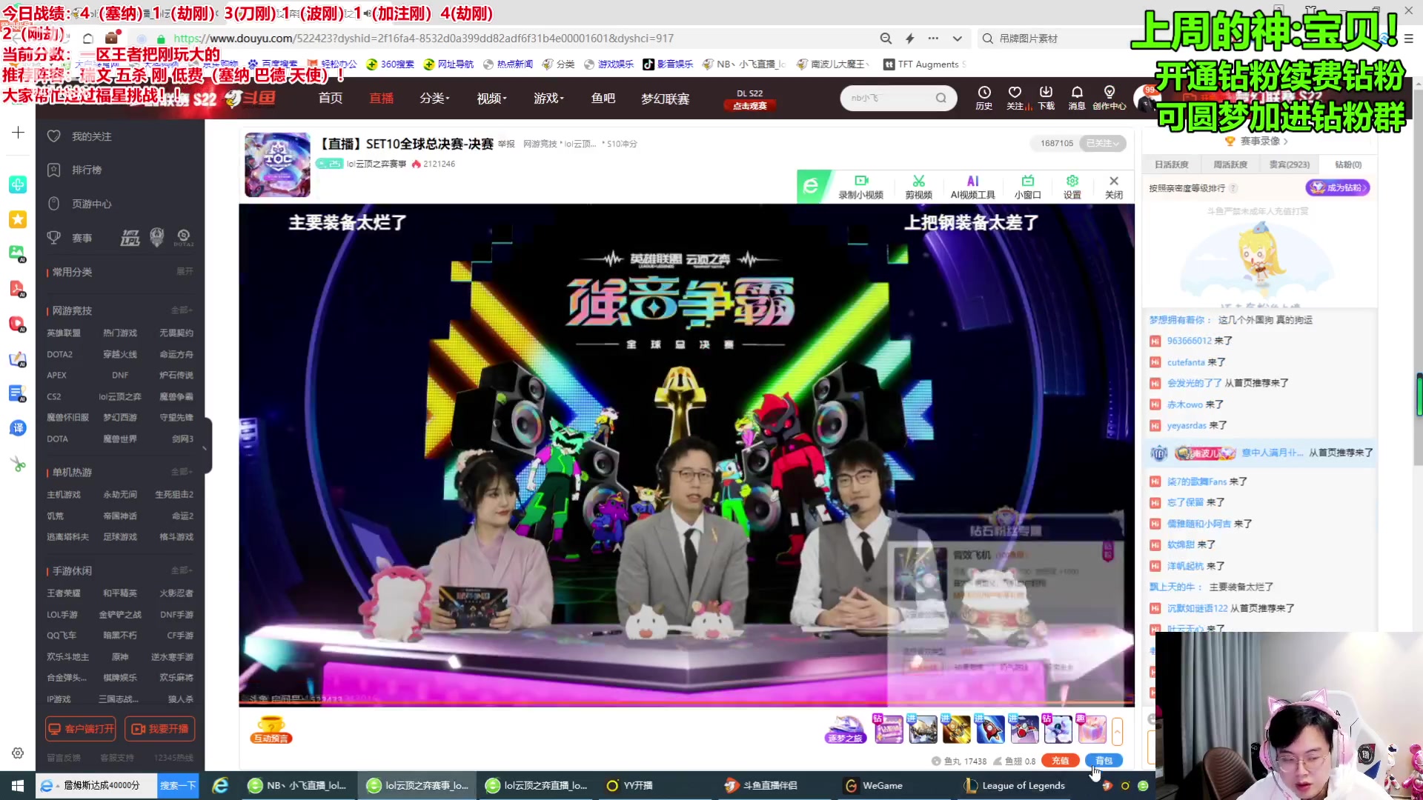
Task: Show all 网游竞技 categories via 全部
Action: [x=182, y=310]
